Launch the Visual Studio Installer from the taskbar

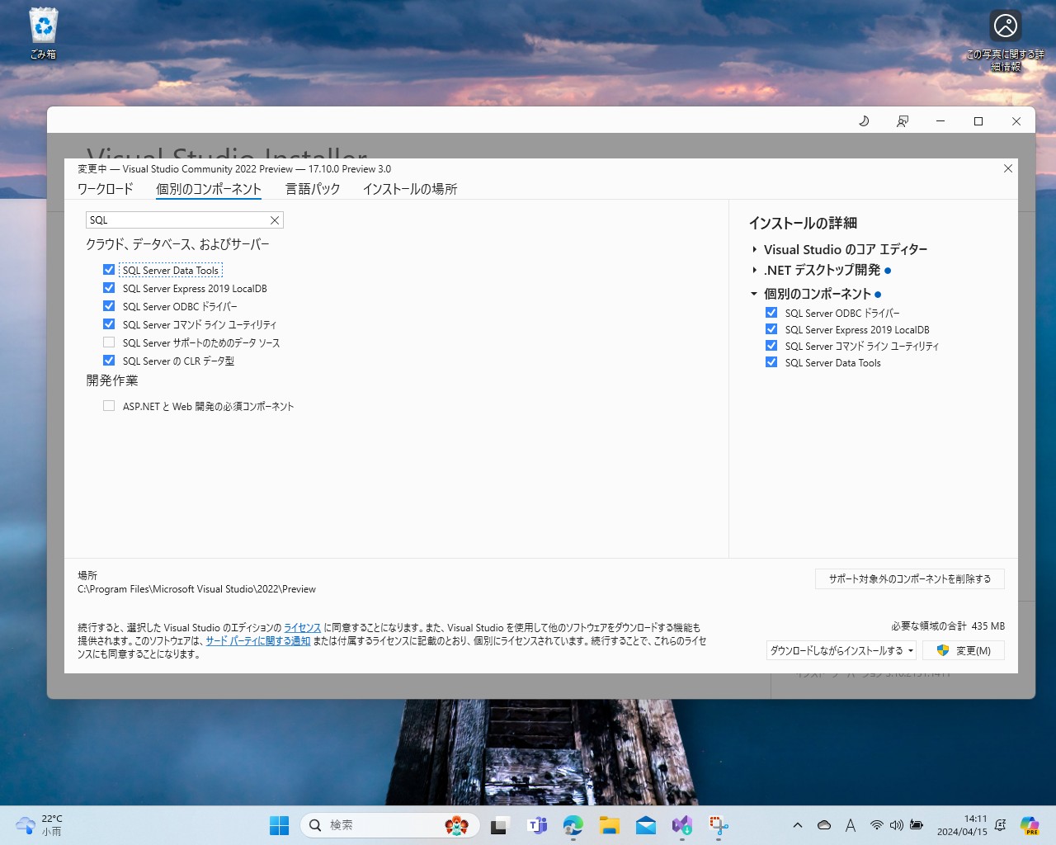681,825
